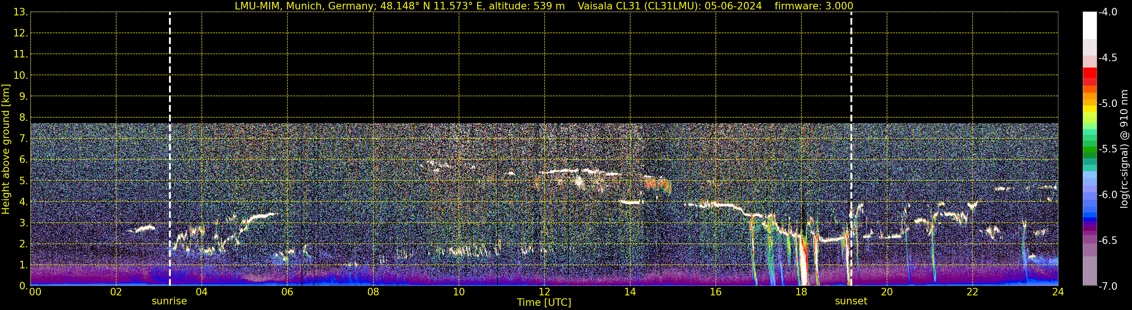Click the '11.' tick on the height axis
The height and width of the screenshot is (310, 1132).
point(21,54)
